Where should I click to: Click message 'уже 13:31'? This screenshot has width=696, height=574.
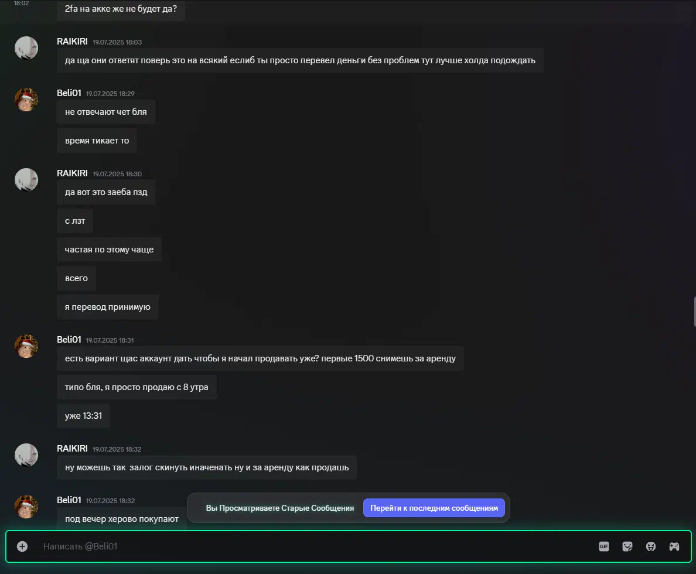83,415
